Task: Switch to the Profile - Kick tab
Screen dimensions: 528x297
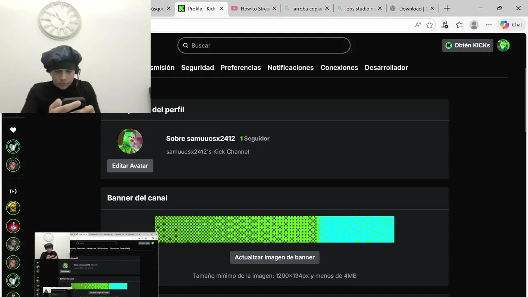Action: (x=202, y=8)
